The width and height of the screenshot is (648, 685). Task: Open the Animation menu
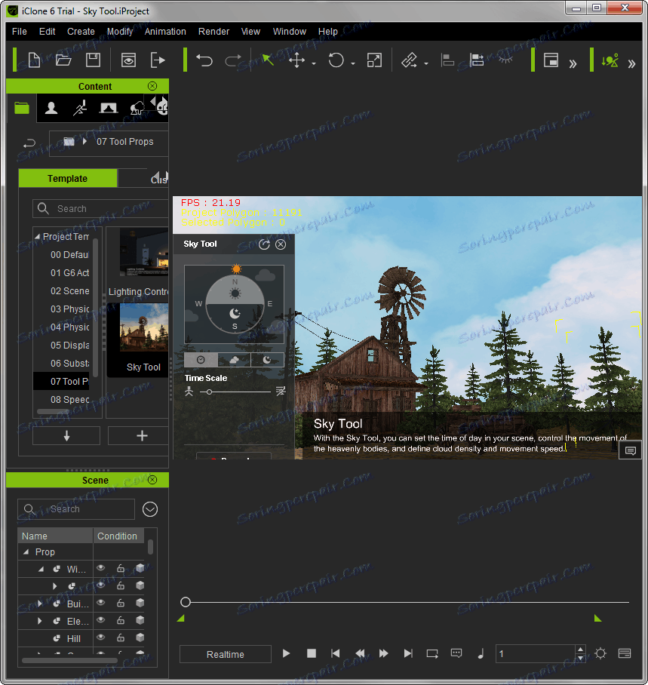point(165,32)
